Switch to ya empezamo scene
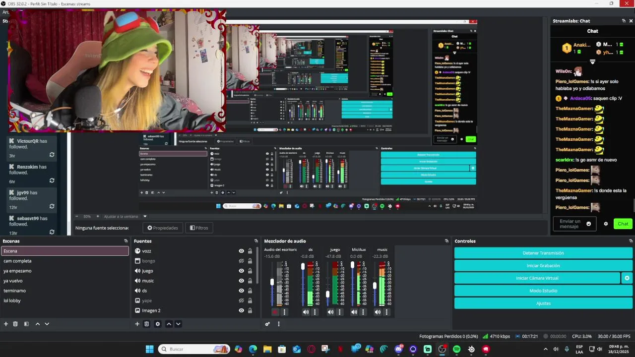Image resolution: width=635 pixels, height=357 pixels. click(64, 271)
